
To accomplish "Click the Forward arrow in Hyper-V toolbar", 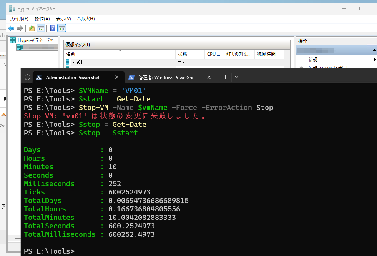I will [x=20, y=28].
